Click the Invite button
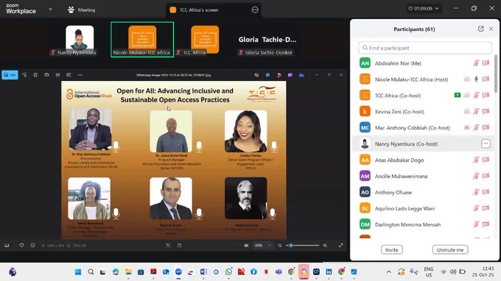Viewport: 501px width, 281px height. (392, 250)
